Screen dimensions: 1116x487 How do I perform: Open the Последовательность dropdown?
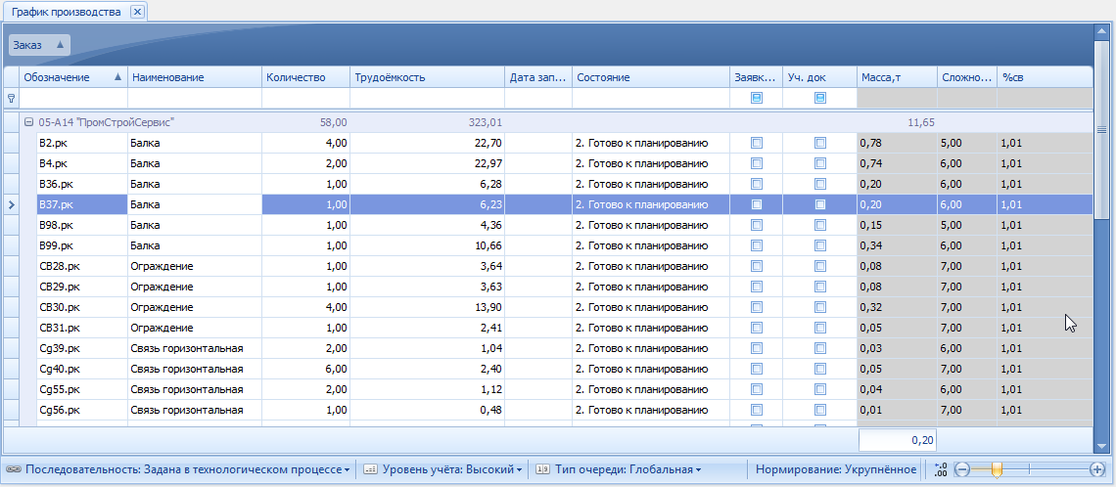pyautogui.click(x=188, y=469)
